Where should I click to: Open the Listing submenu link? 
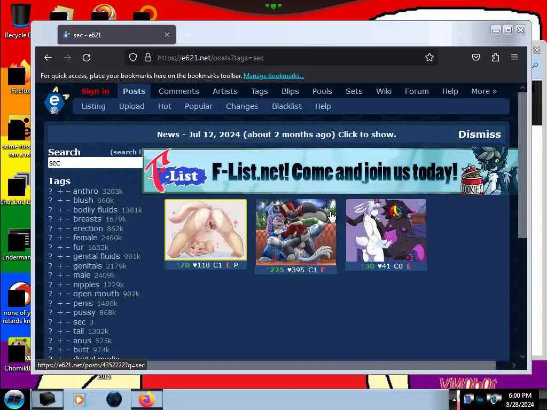[93, 106]
